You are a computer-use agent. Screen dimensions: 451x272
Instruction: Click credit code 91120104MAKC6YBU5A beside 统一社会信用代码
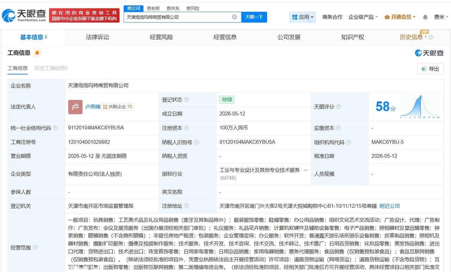[x=96, y=128]
